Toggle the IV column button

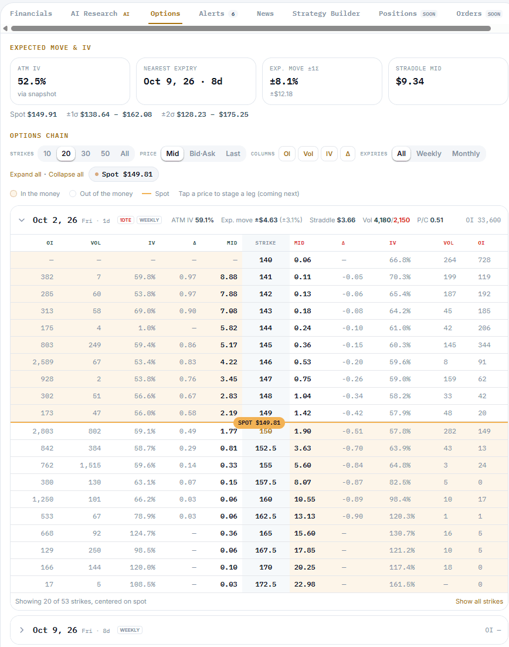point(329,154)
